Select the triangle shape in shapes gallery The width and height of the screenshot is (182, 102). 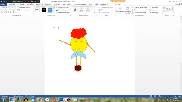pyautogui.click(x=4, y=7)
